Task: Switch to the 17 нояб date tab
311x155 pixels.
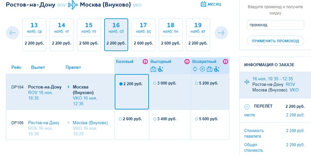Action: click(x=143, y=34)
